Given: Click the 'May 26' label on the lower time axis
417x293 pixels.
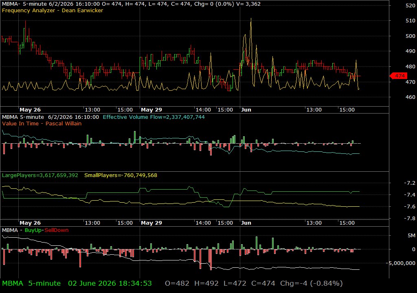Looking at the screenshot, I should coord(30,223).
